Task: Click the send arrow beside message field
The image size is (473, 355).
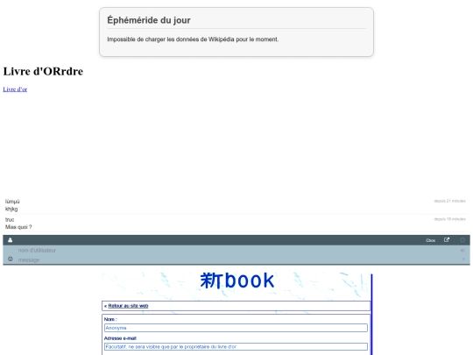Action: (463, 259)
